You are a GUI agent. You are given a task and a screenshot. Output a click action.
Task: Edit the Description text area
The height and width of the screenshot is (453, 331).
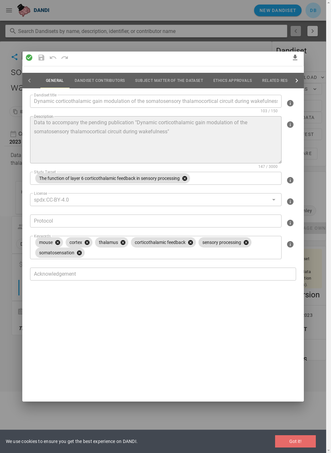(x=156, y=140)
